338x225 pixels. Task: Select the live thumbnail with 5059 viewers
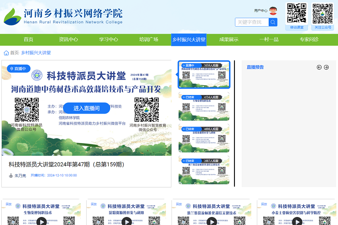[204, 75]
